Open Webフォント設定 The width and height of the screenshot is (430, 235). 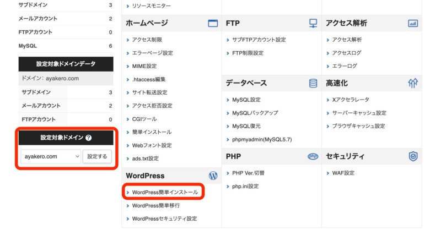pyautogui.click(x=152, y=145)
